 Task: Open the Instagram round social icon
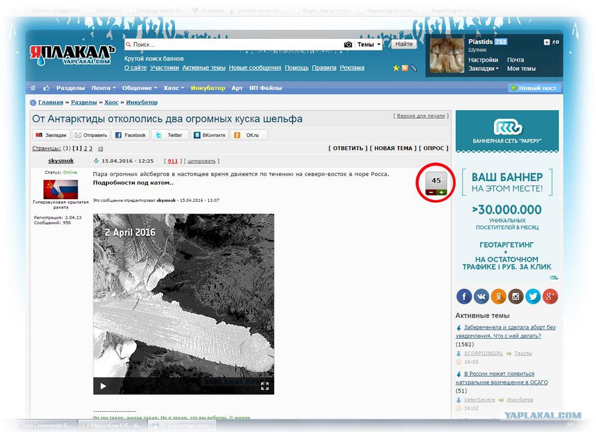516,296
